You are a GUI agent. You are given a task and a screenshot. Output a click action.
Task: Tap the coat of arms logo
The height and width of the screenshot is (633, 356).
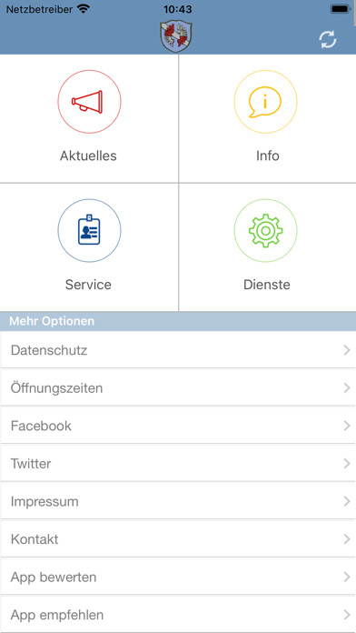[176, 36]
